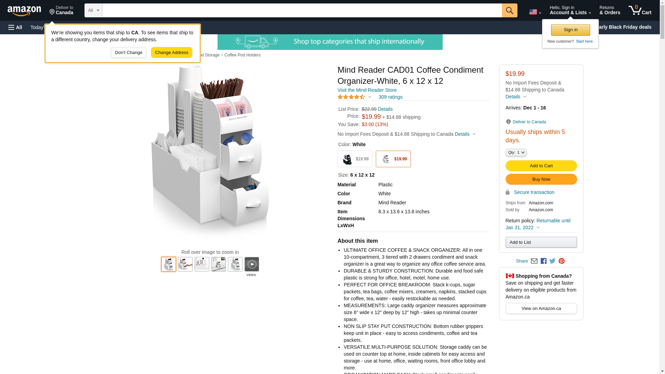
Task: Go to Amazon home logo
Action: pos(24,11)
